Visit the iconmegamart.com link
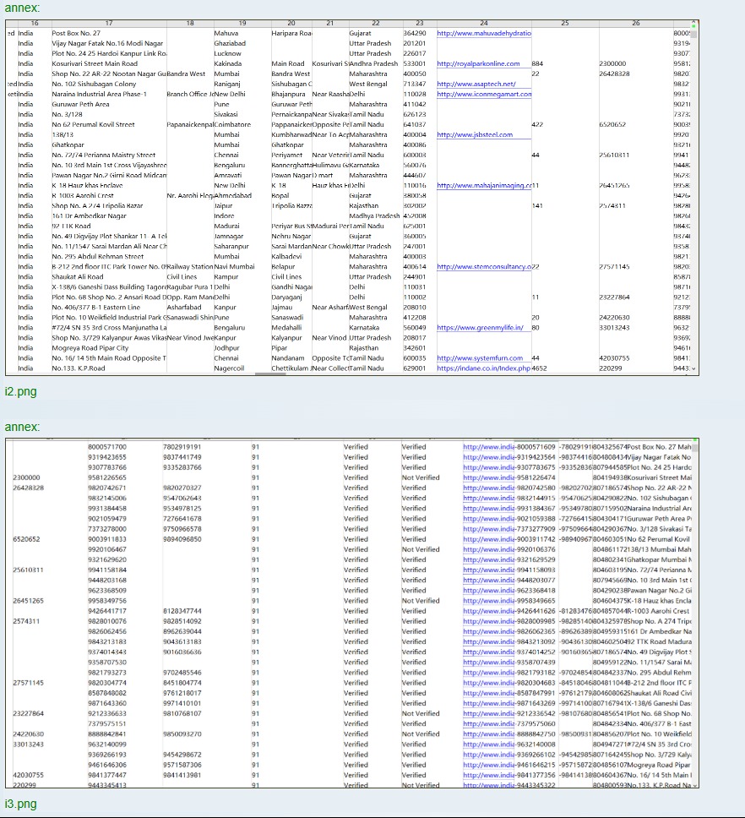Image resolution: width=745 pixels, height=818 pixels. (483, 94)
